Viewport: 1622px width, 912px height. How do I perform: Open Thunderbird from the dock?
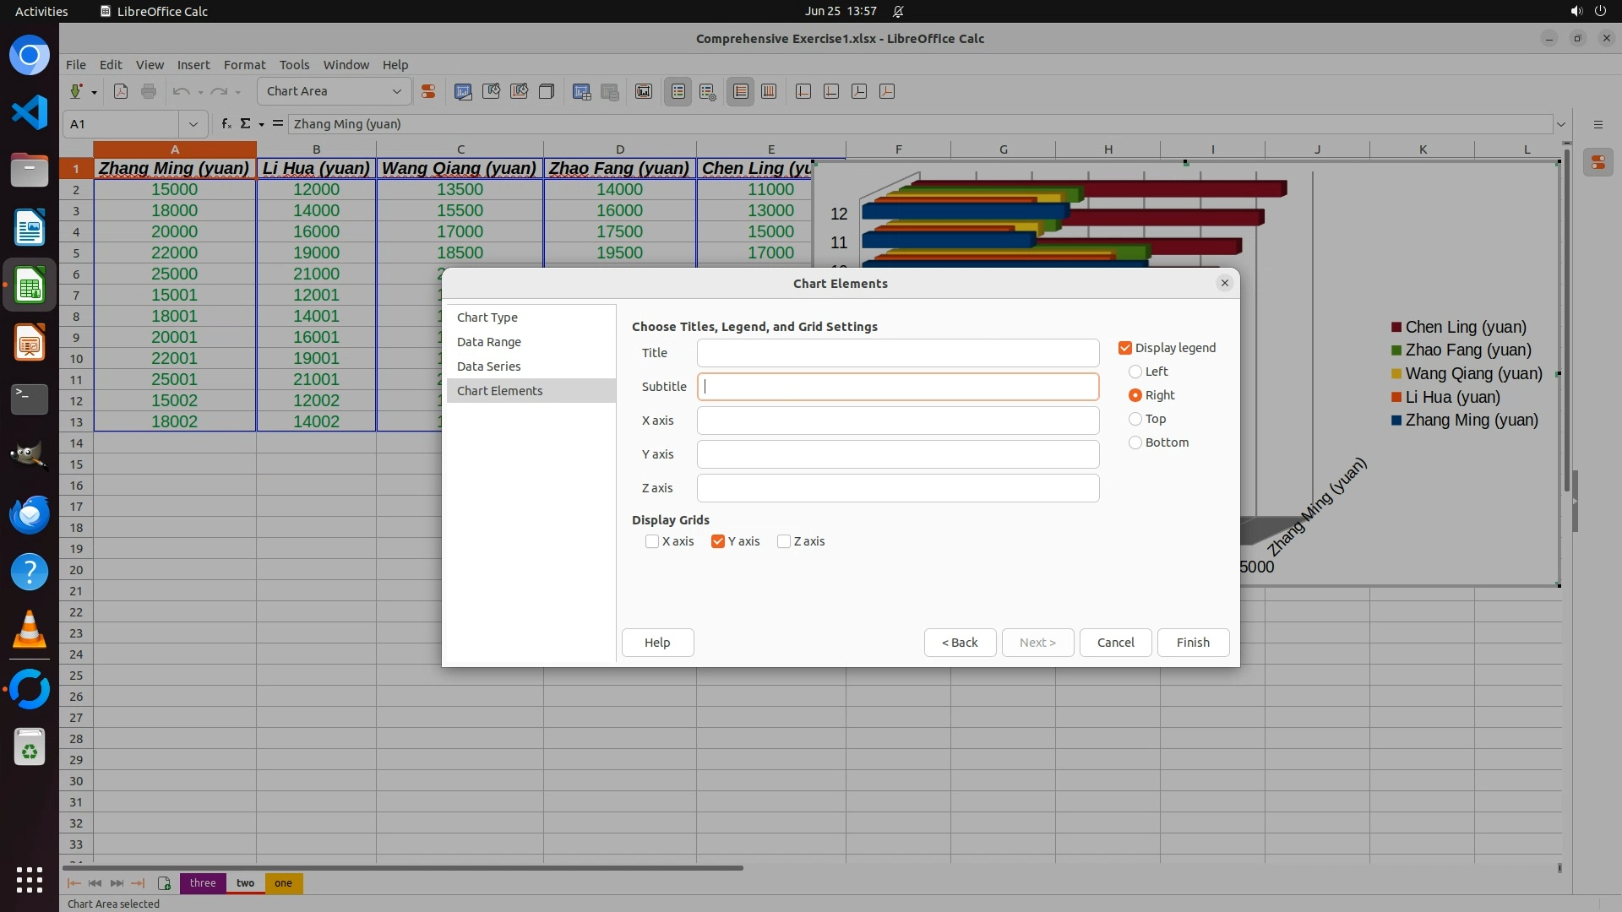30,514
